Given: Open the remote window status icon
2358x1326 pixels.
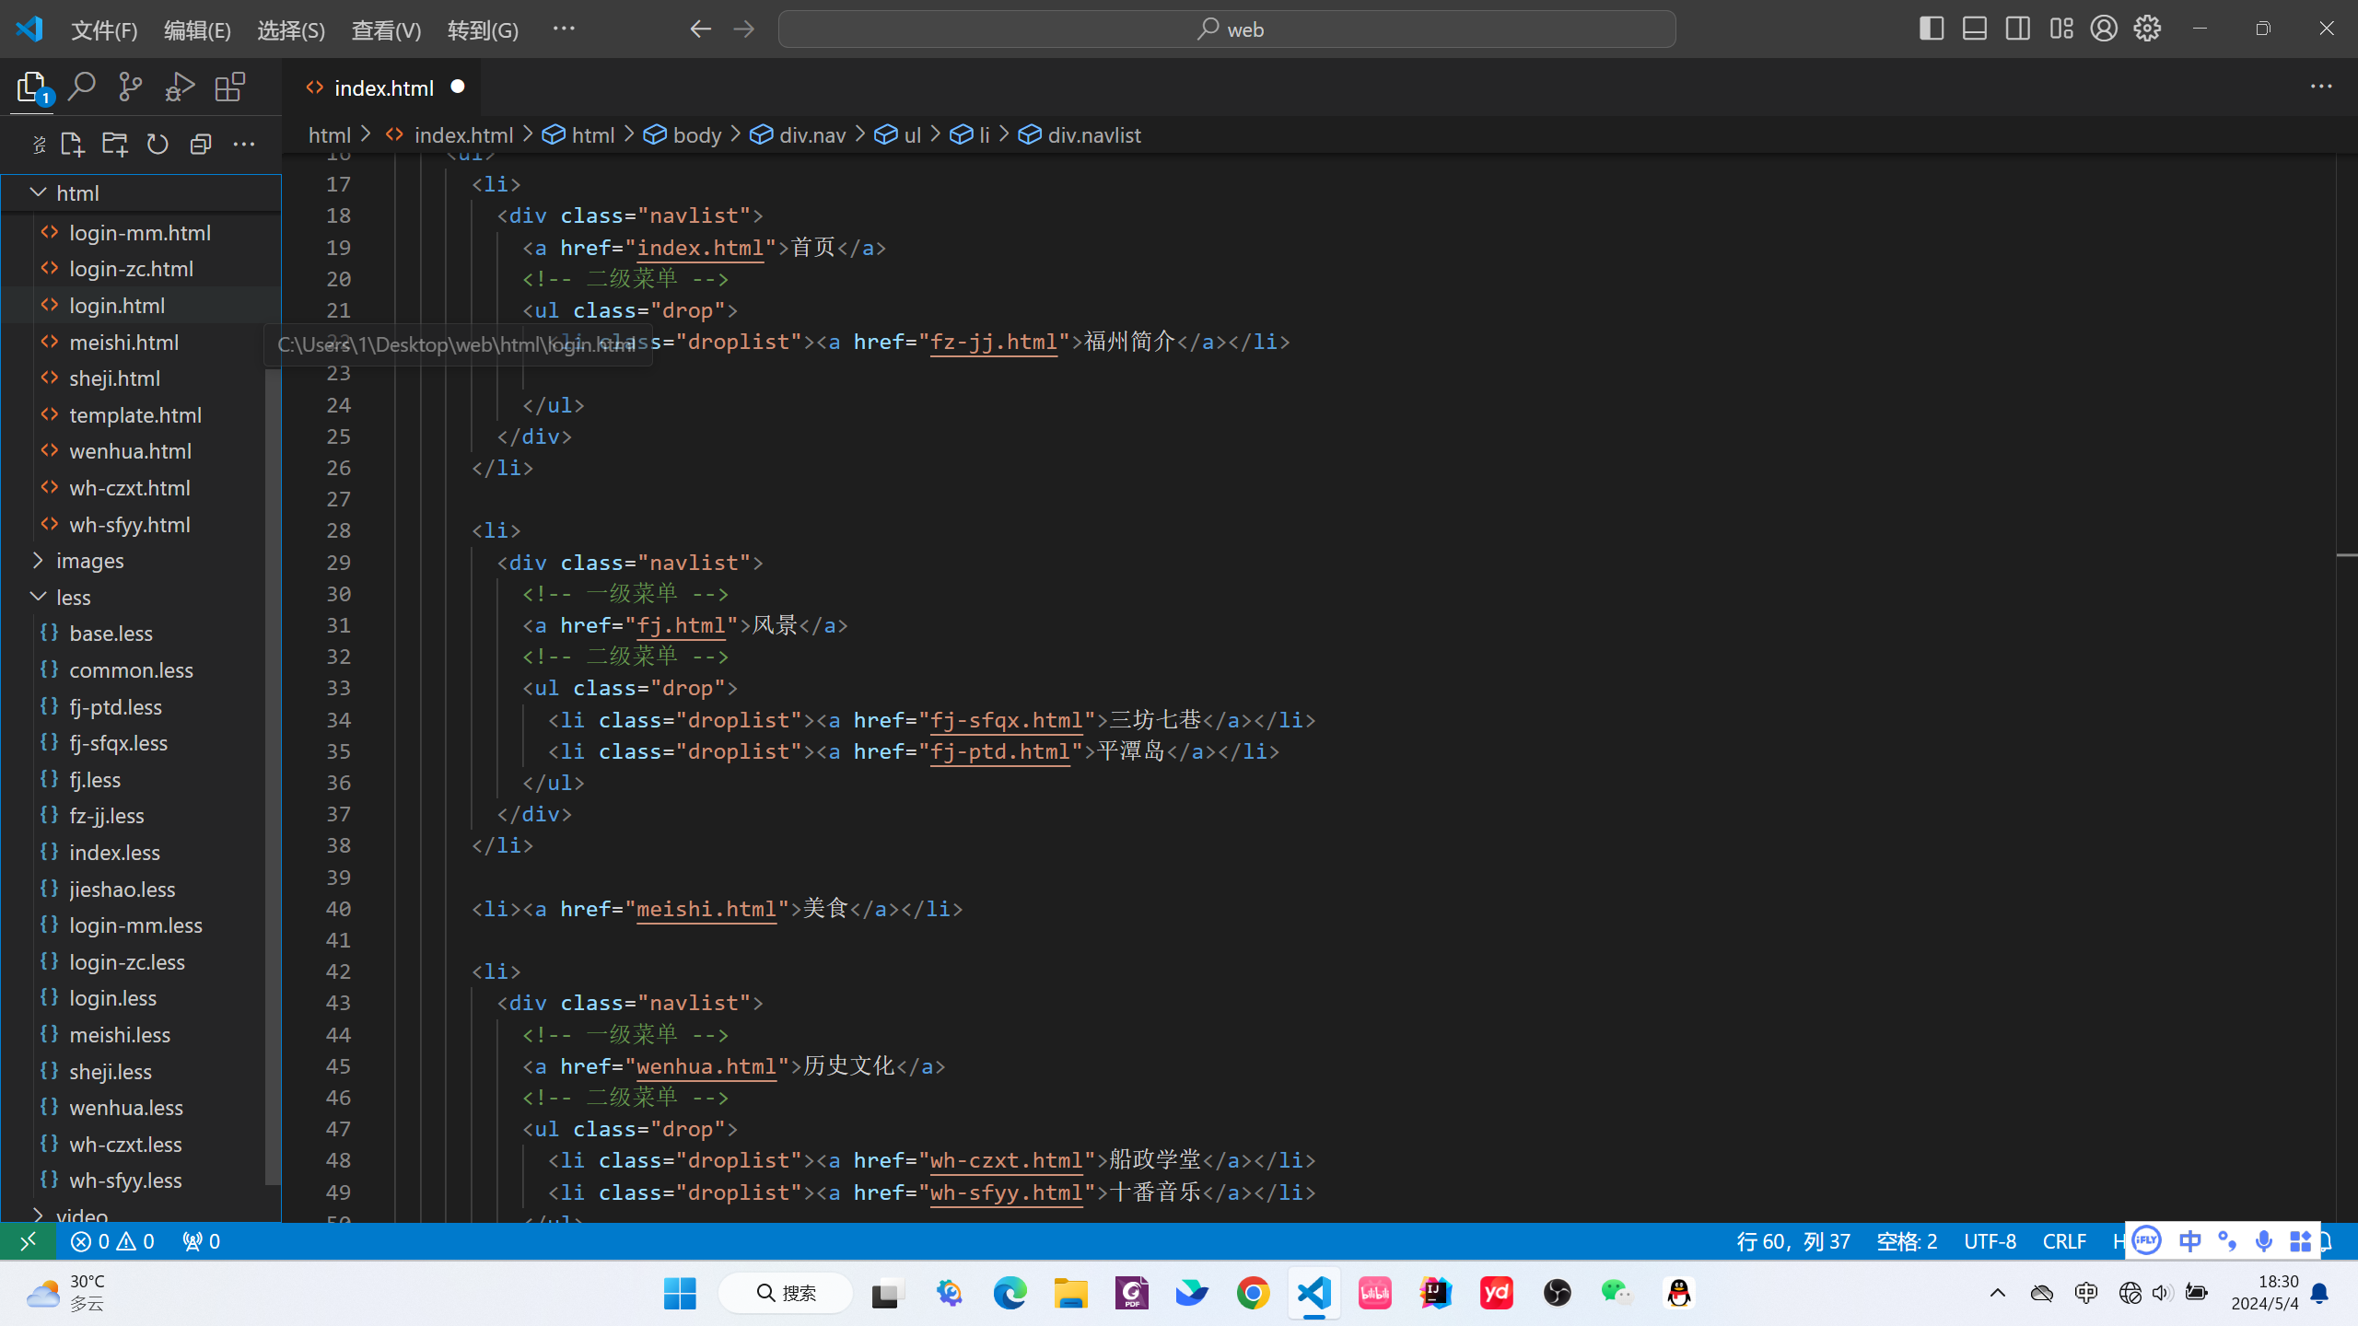Looking at the screenshot, I should click(x=28, y=1241).
